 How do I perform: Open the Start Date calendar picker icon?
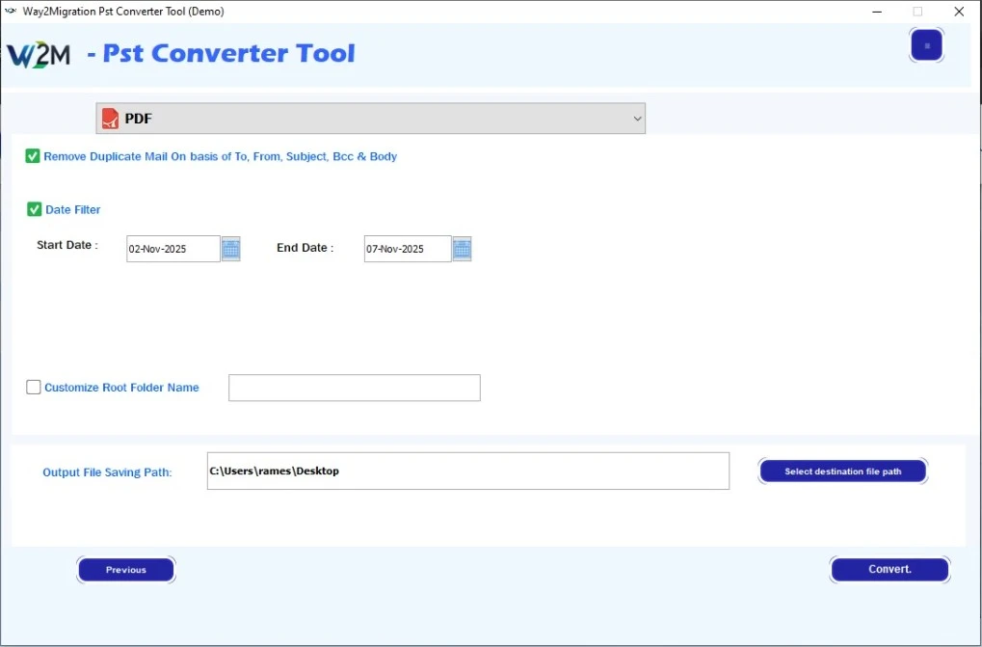tap(230, 249)
